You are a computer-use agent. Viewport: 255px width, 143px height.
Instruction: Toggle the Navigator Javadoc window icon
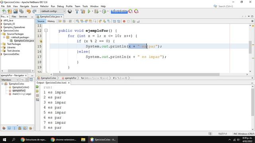click(31, 80)
